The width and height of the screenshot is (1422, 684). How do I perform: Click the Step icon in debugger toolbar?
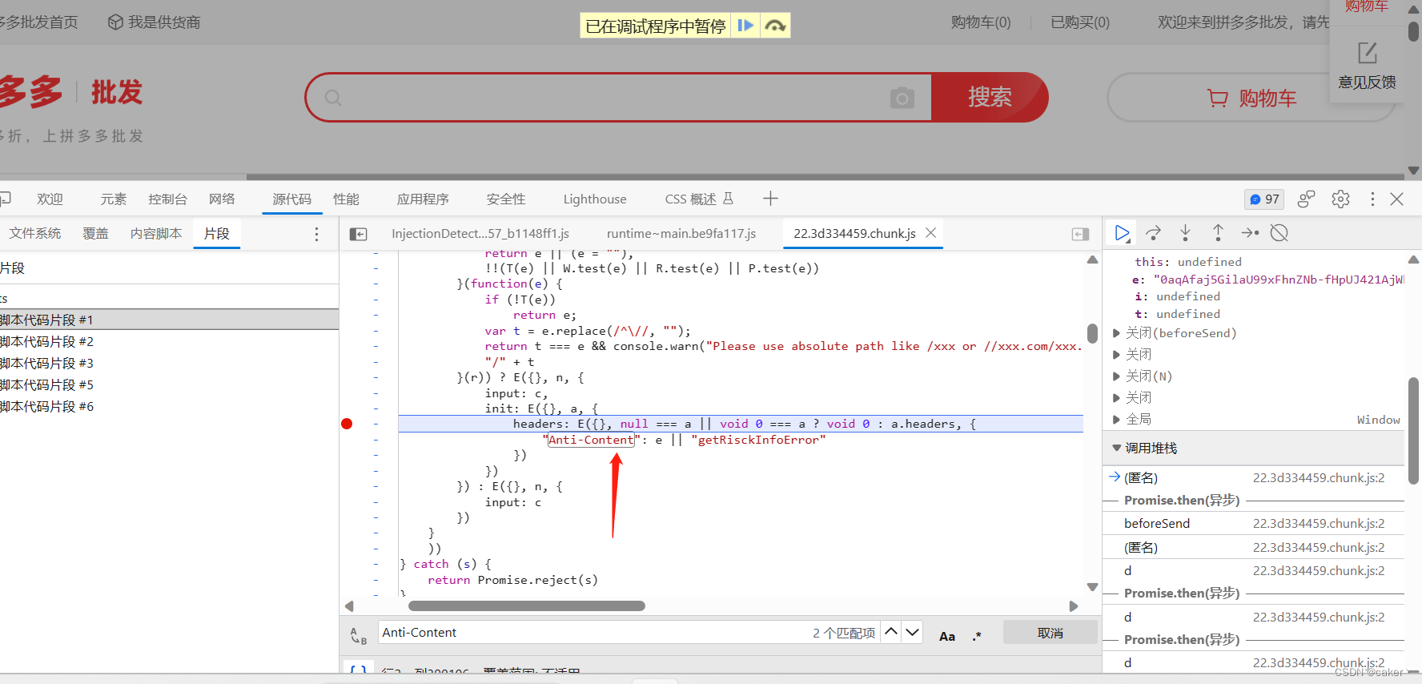(1250, 233)
